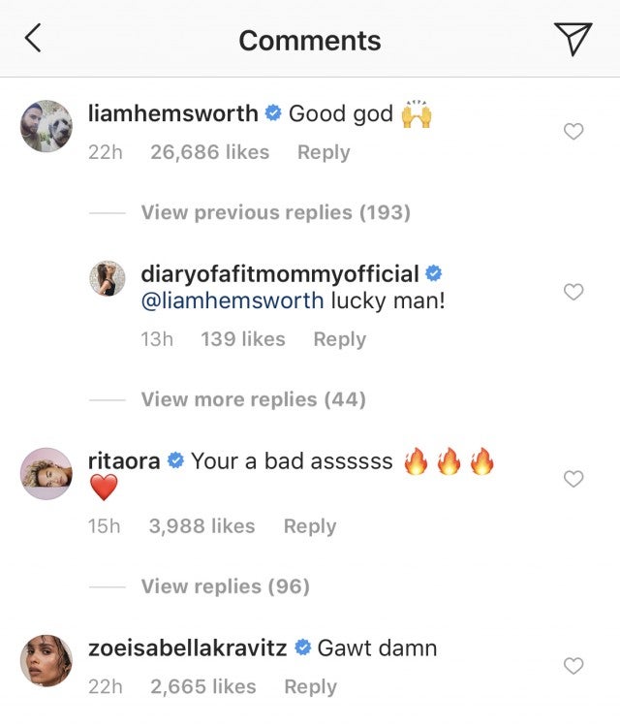This screenshot has height=727, width=620.
Task: Like diaryofafitmommyofficial's "lucky man!" reply
Action: [x=573, y=292]
